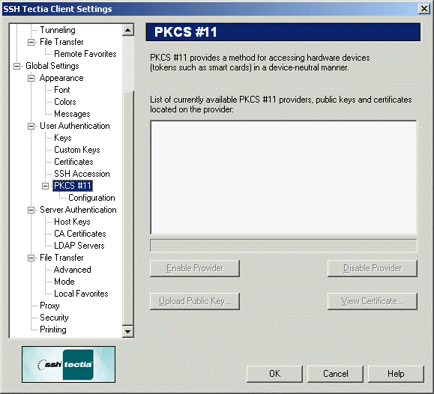Click the View Certificate button
Screen dimensions: 434x394
click(x=373, y=301)
